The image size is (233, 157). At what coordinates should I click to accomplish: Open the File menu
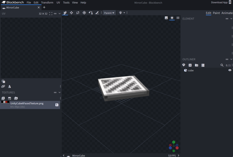pos(29,3)
